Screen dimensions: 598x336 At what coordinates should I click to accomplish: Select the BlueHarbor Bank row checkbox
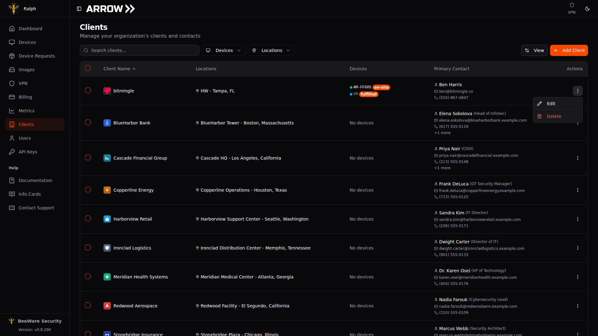88,122
